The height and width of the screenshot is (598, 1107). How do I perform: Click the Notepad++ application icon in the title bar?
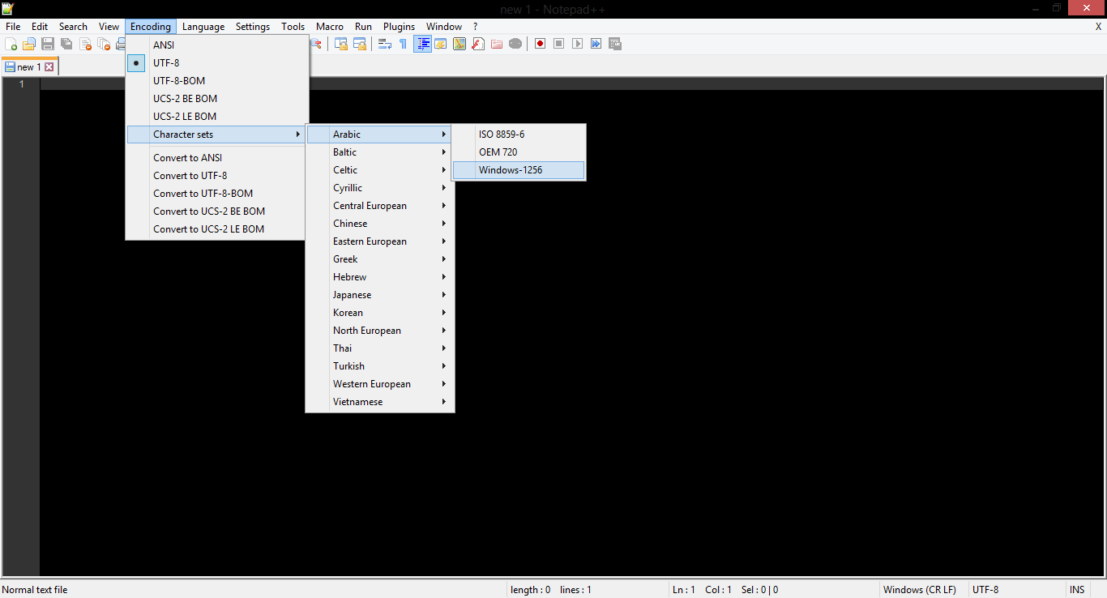pos(8,9)
